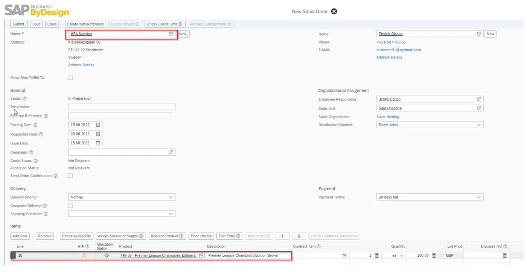Show help for Requested Date field
Image resolution: width=527 pixels, height=272 pixels.
click(41, 134)
